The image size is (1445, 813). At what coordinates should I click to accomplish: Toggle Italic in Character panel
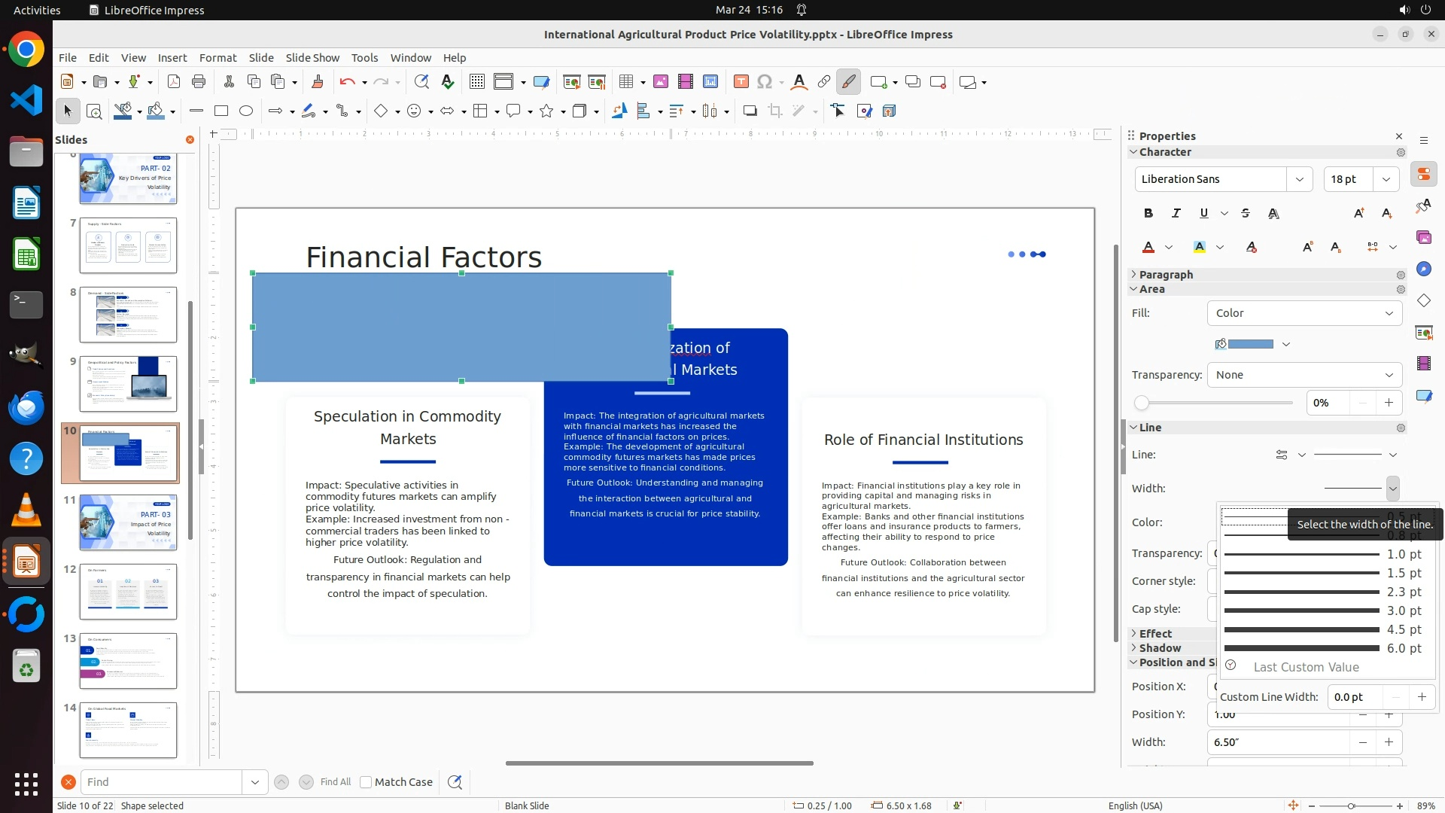click(1176, 214)
